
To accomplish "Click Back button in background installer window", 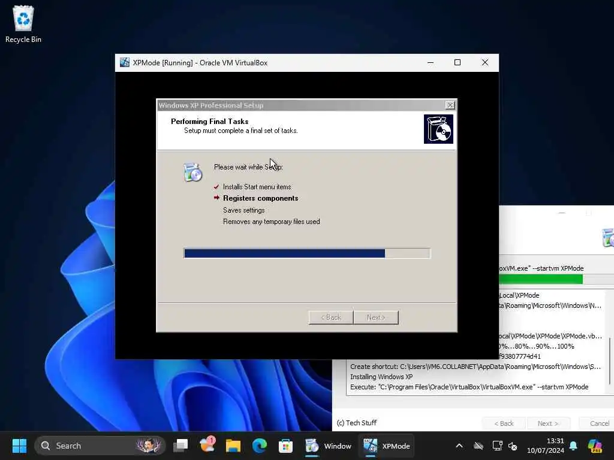I will pyautogui.click(x=504, y=423).
